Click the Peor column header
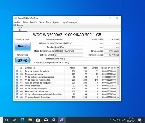The image size is (145, 123). click(82, 68)
